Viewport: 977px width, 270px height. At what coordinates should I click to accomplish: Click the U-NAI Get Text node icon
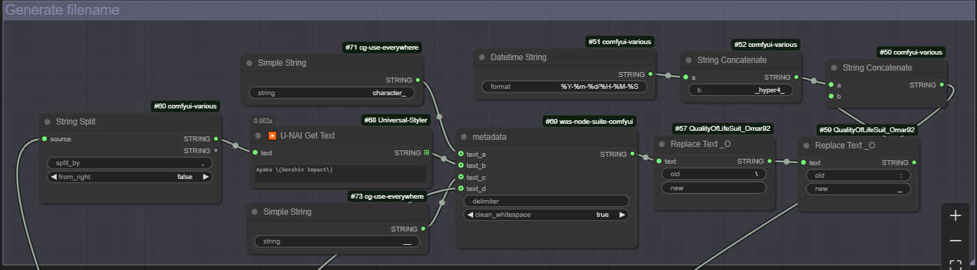pyautogui.click(x=272, y=136)
